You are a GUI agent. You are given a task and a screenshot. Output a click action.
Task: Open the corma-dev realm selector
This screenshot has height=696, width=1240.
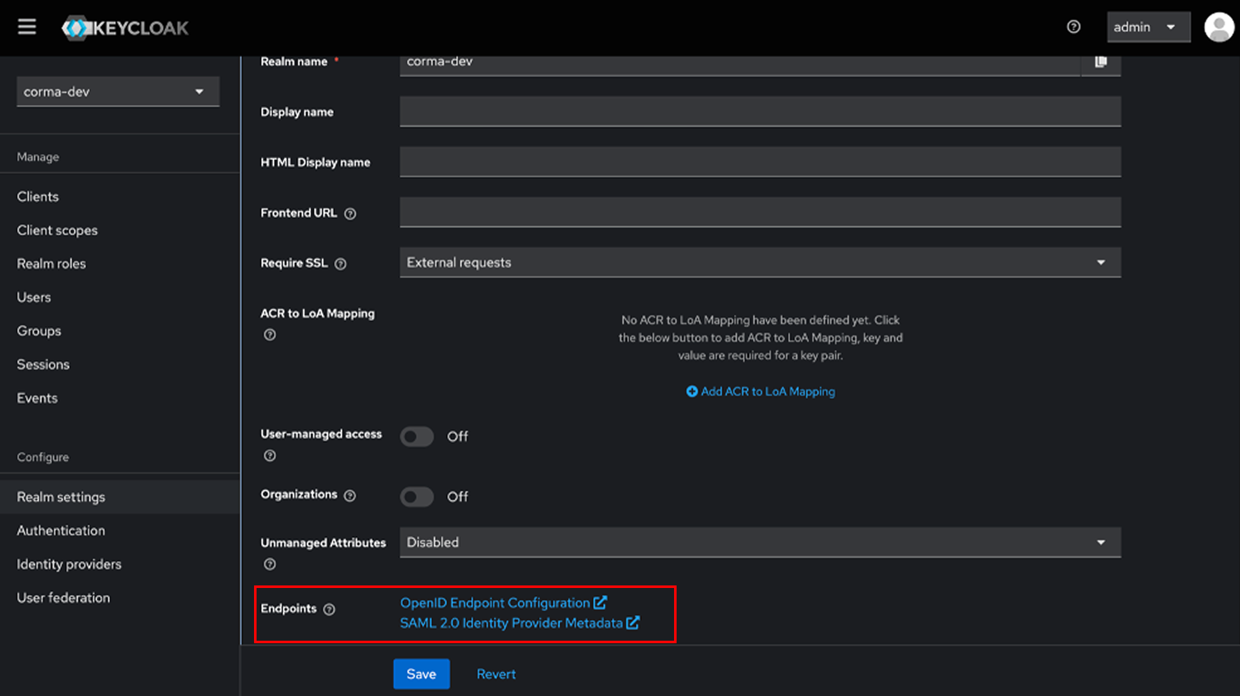pyautogui.click(x=118, y=92)
